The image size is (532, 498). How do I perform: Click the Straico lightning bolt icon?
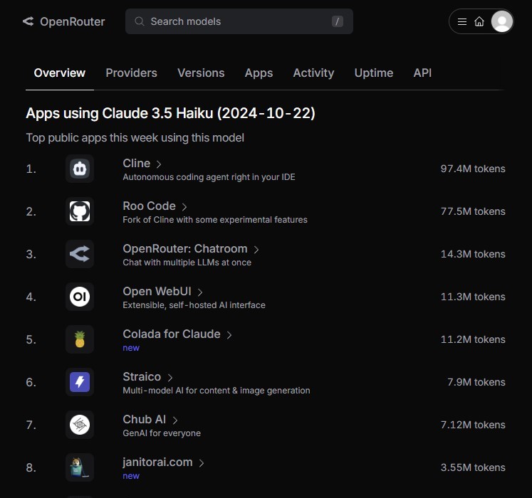(80, 382)
